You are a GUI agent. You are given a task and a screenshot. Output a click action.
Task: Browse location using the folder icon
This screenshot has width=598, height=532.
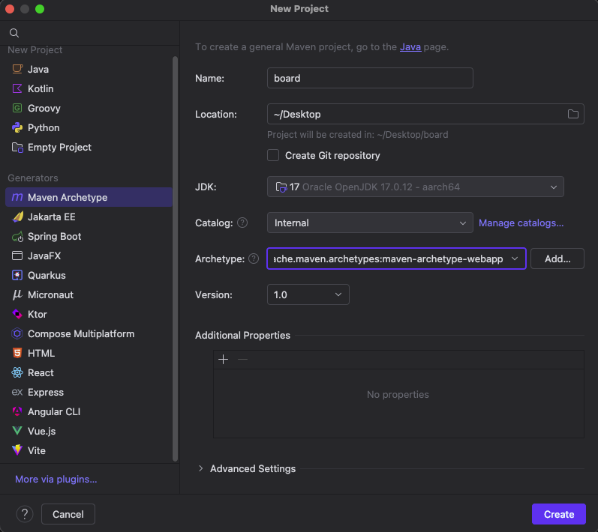coord(573,114)
